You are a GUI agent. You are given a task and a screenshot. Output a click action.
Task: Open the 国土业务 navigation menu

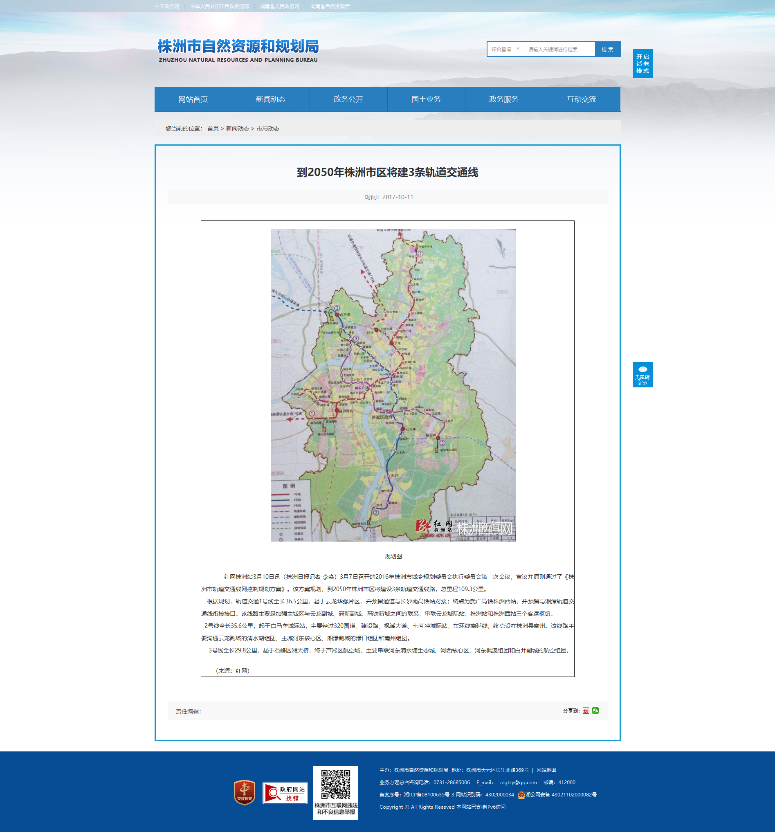pyautogui.click(x=426, y=99)
